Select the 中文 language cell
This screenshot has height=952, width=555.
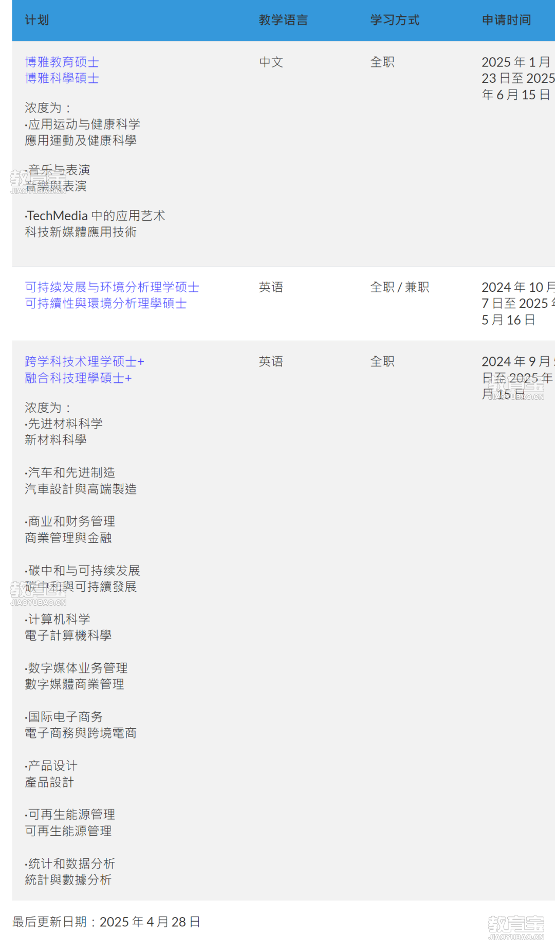pyautogui.click(x=271, y=62)
